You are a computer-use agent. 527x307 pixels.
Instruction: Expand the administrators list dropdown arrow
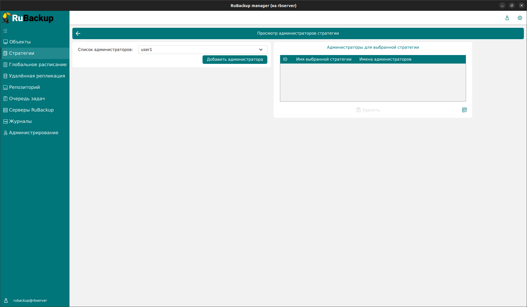261,50
